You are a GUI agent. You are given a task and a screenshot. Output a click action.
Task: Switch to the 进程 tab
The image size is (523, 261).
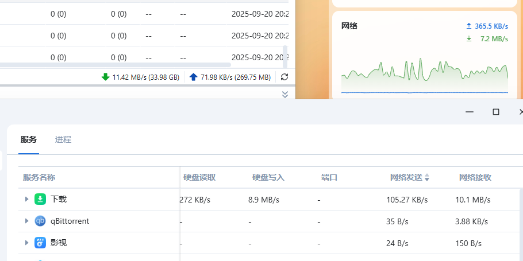pyautogui.click(x=63, y=139)
